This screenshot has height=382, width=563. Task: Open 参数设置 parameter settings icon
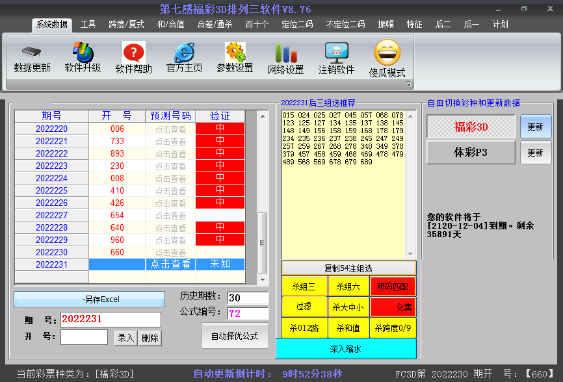235,53
